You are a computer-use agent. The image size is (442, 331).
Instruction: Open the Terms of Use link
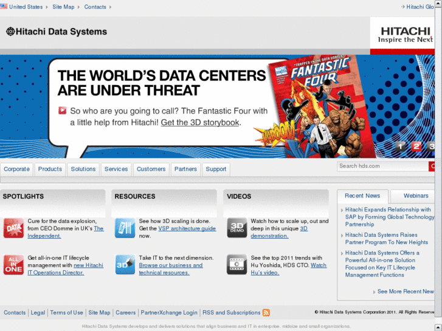(66, 313)
